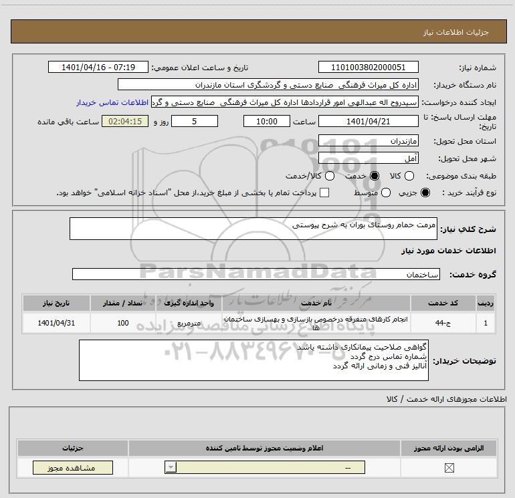Screen dimensions: 515x498
Task: Click the announcement date field 1401/04/16 - 07:19
Action: [x=98, y=67]
